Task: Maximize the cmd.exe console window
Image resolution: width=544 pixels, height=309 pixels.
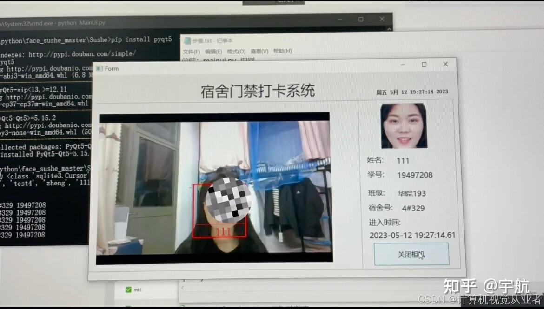Action: point(361,20)
